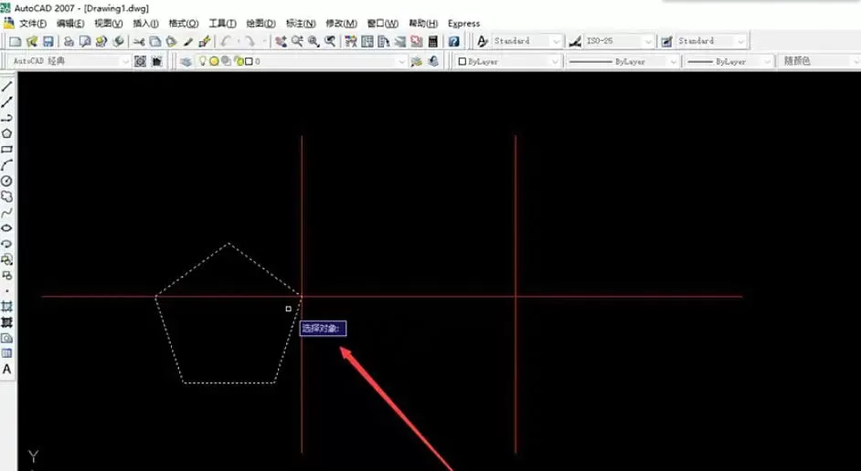Open the DesignCenter icon
This screenshot has height=471, width=861.
367,41
